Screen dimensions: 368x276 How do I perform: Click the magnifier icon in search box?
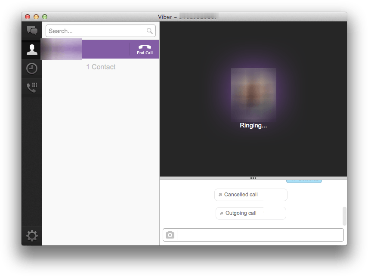(150, 31)
